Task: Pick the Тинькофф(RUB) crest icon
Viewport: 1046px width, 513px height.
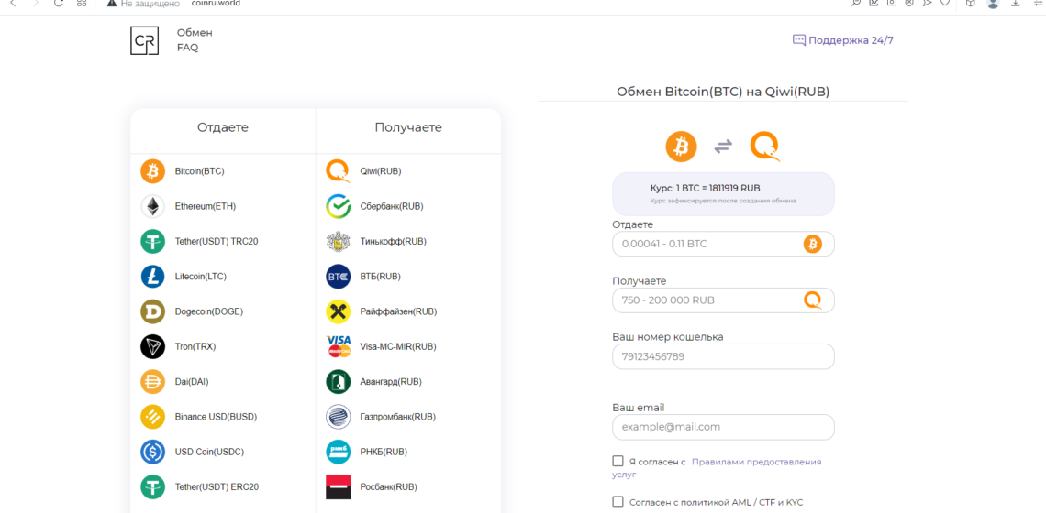Action: [339, 241]
